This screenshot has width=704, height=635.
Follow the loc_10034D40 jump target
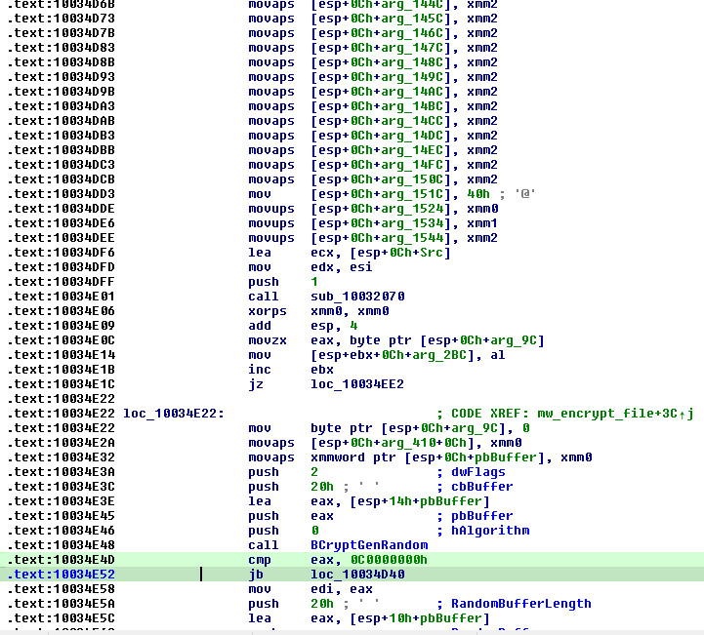click(x=357, y=574)
